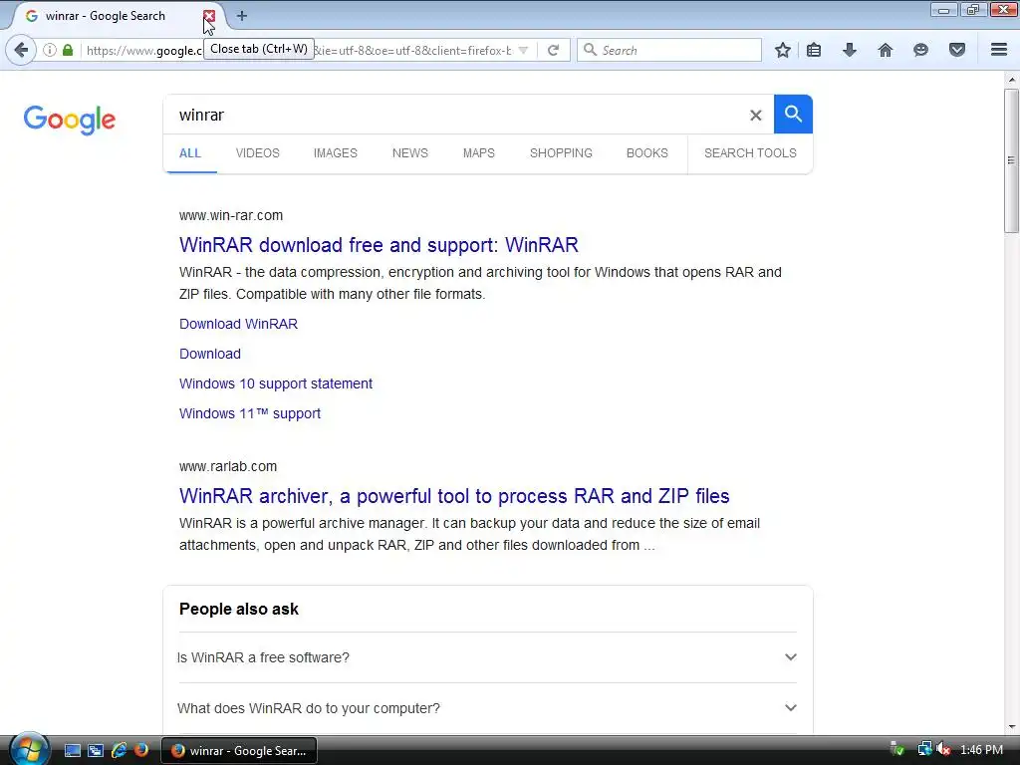Switch to VIDEOS results tab

point(258,152)
